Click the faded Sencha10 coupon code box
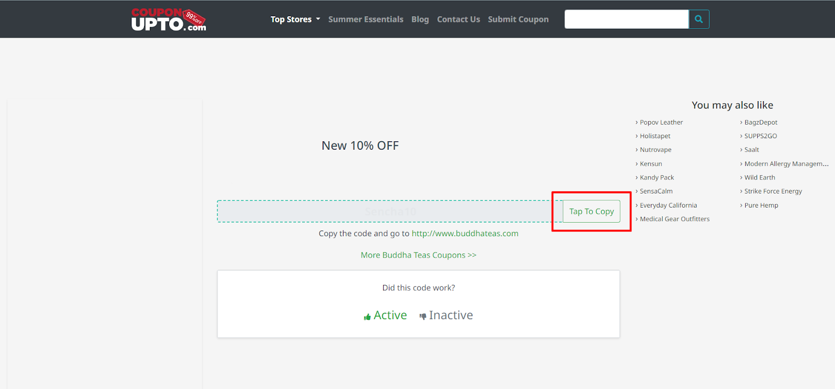This screenshot has height=389, width=835. 390,211
